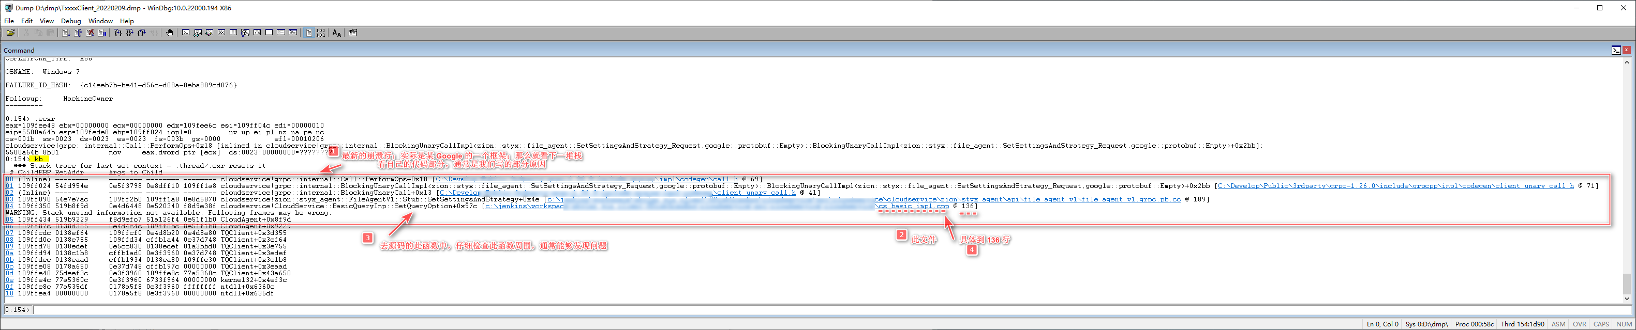
Task: Open the Help menu
Action: [x=127, y=21]
